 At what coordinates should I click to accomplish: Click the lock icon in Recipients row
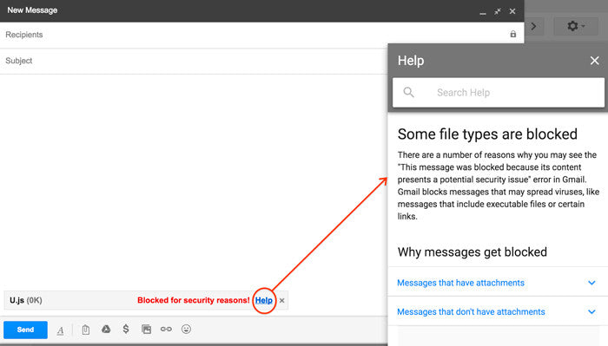pyautogui.click(x=513, y=35)
